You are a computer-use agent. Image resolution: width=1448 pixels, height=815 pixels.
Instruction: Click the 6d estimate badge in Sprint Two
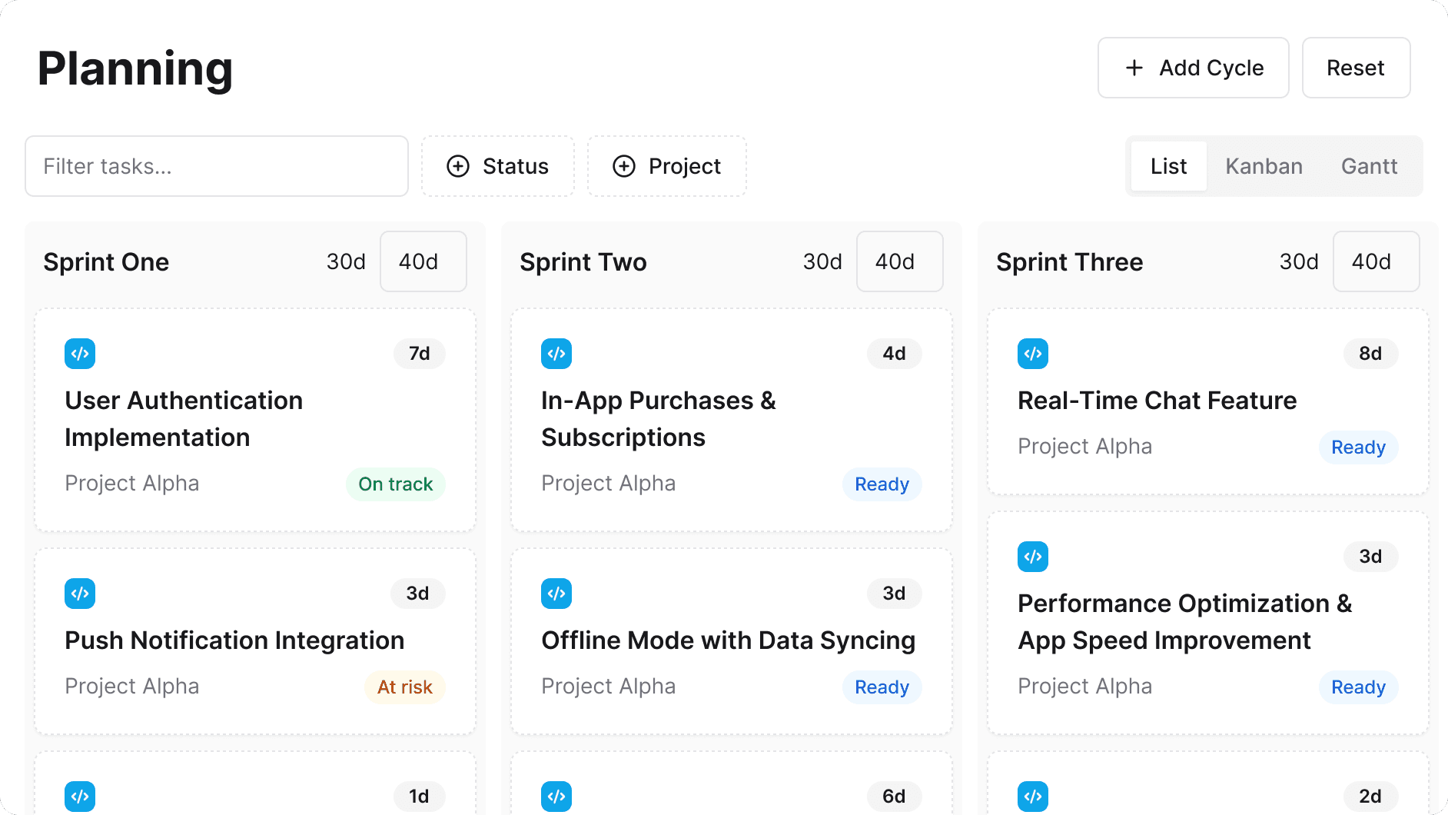(895, 797)
